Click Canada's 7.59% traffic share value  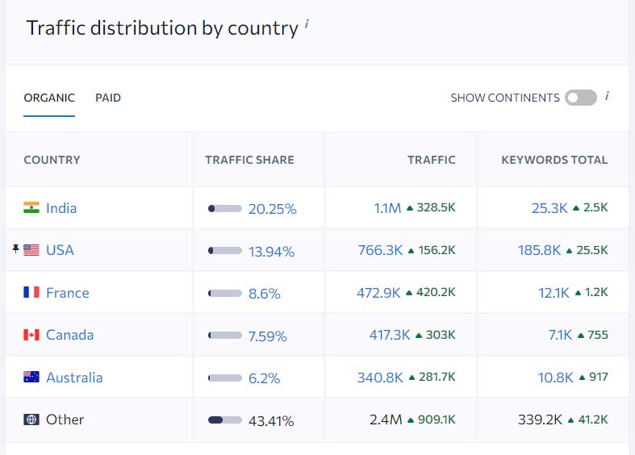tap(268, 336)
